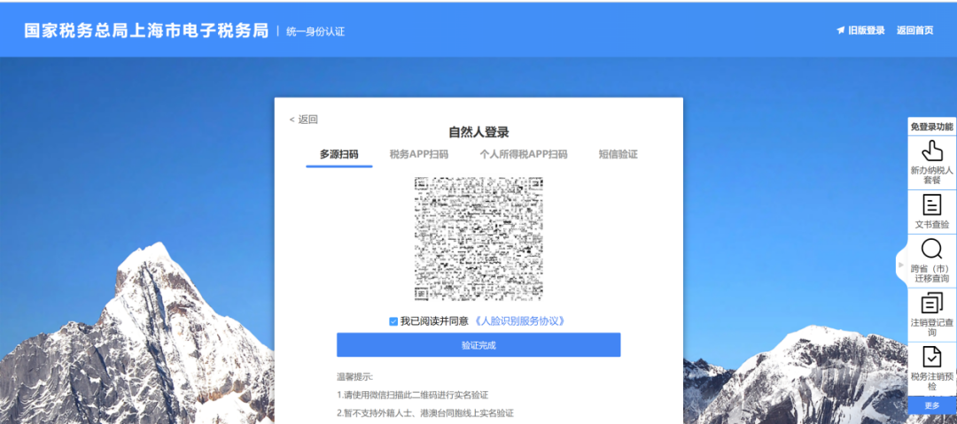Switch to 税务APP扫码 tab
Viewport: 957px width, 424px height.
(418, 154)
